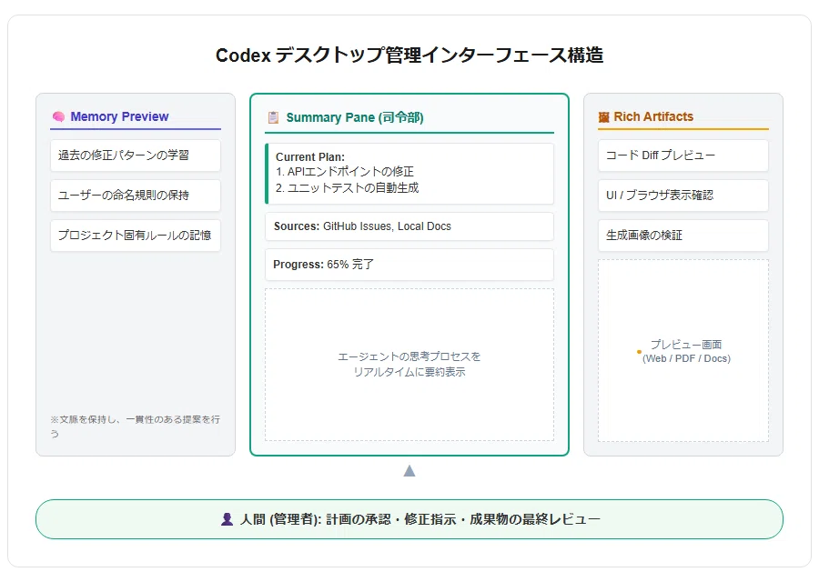The image size is (819, 582).
Task: Click the person icon in the 人間 (管理者) bar
Action: (227, 519)
